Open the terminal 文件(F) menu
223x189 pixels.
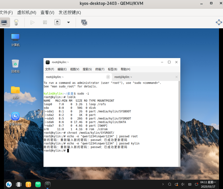(50, 69)
